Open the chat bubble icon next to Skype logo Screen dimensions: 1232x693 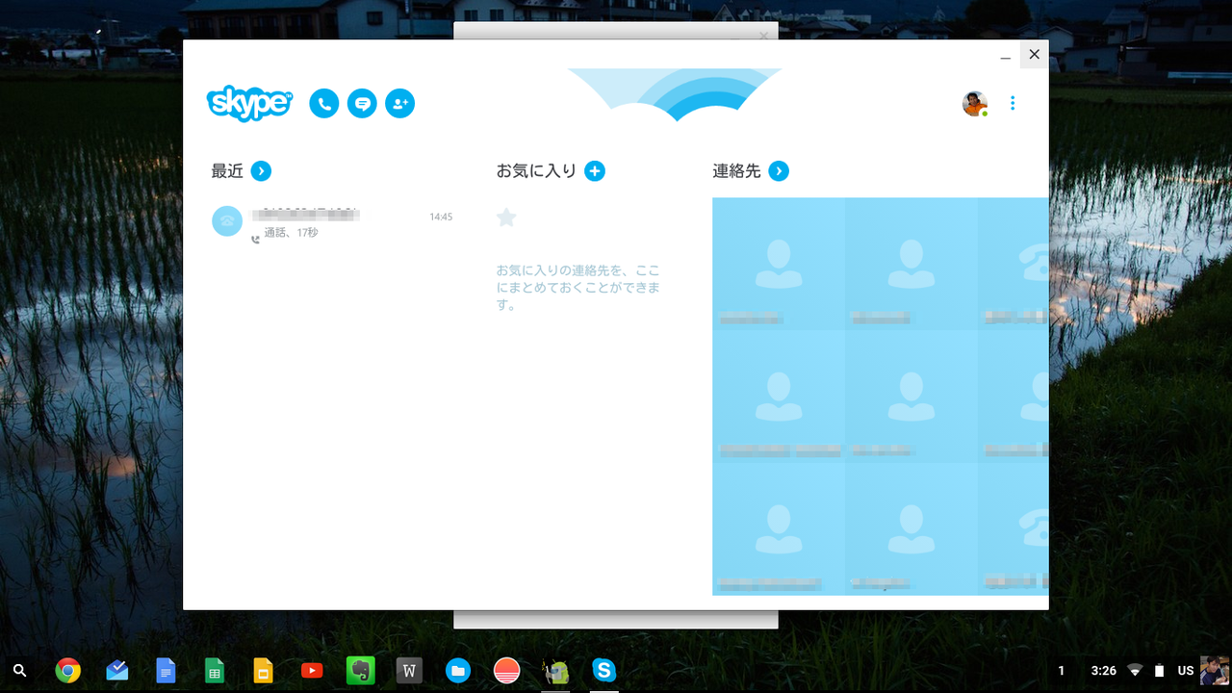[362, 103]
